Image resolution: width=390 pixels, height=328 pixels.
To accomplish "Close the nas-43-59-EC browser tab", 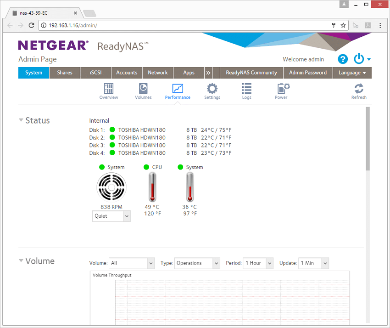I will [x=75, y=13].
